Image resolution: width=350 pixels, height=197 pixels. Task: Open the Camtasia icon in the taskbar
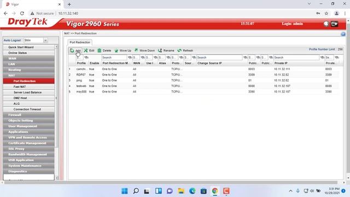point(226,191)
